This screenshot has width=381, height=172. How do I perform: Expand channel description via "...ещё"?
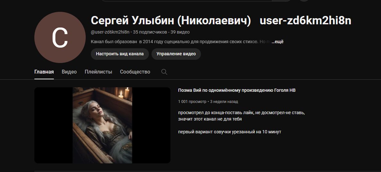pos(278,42)
